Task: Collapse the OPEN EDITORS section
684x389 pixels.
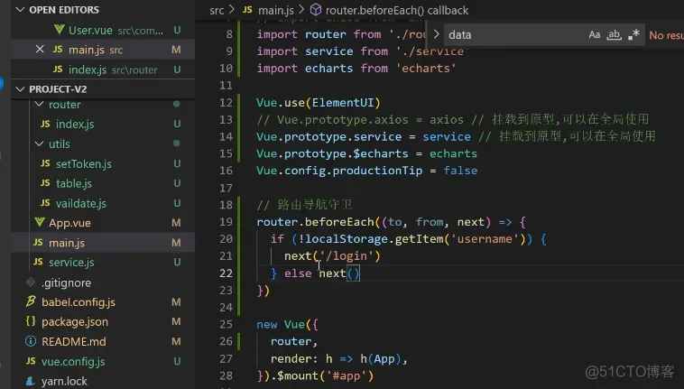Action: (20, 10)
